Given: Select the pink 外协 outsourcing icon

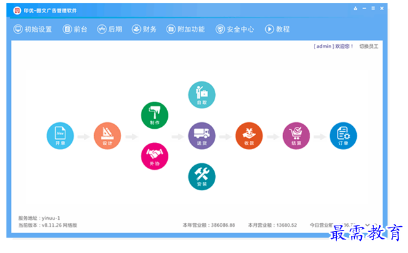Looking at the screenshot, I should tap(154, 156).
